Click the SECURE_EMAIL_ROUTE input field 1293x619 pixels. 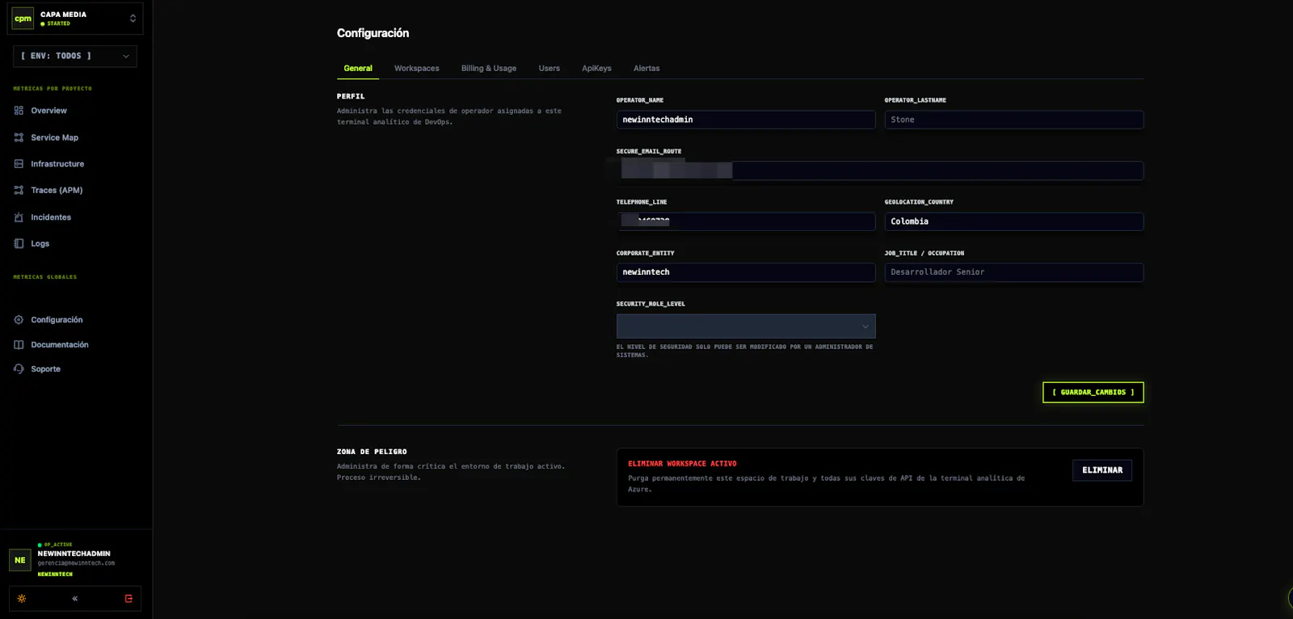click(880, 171)
